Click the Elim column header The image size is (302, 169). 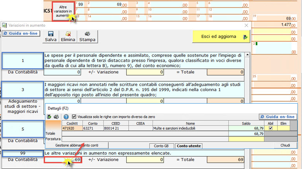point(283,123)
